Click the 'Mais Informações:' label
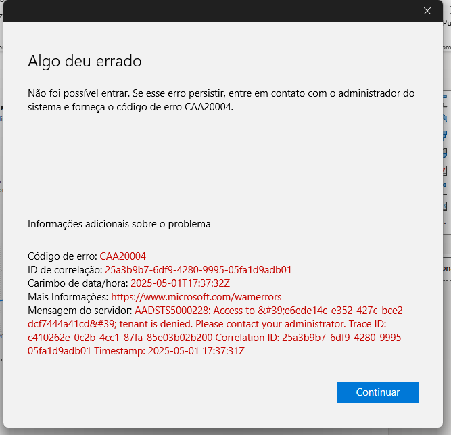Viewport: 451px width, 435px height. (68, 296)
